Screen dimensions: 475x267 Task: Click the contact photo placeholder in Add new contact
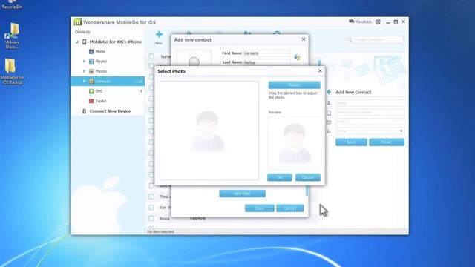194,58
